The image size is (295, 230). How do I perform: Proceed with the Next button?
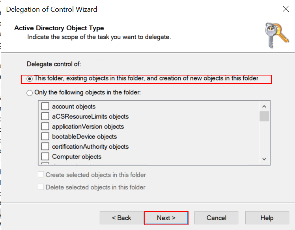(166, 218)
